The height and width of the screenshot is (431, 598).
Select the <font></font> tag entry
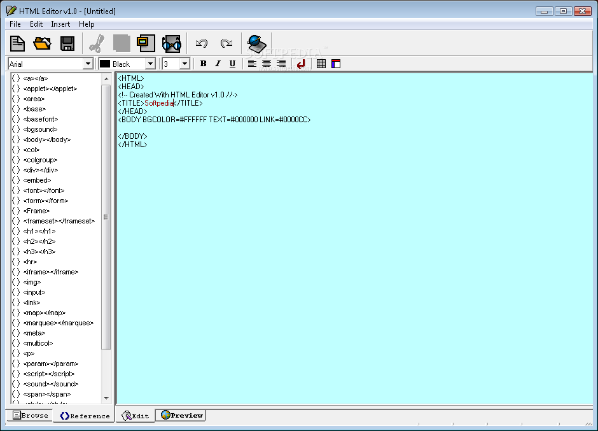pos(44,190)
